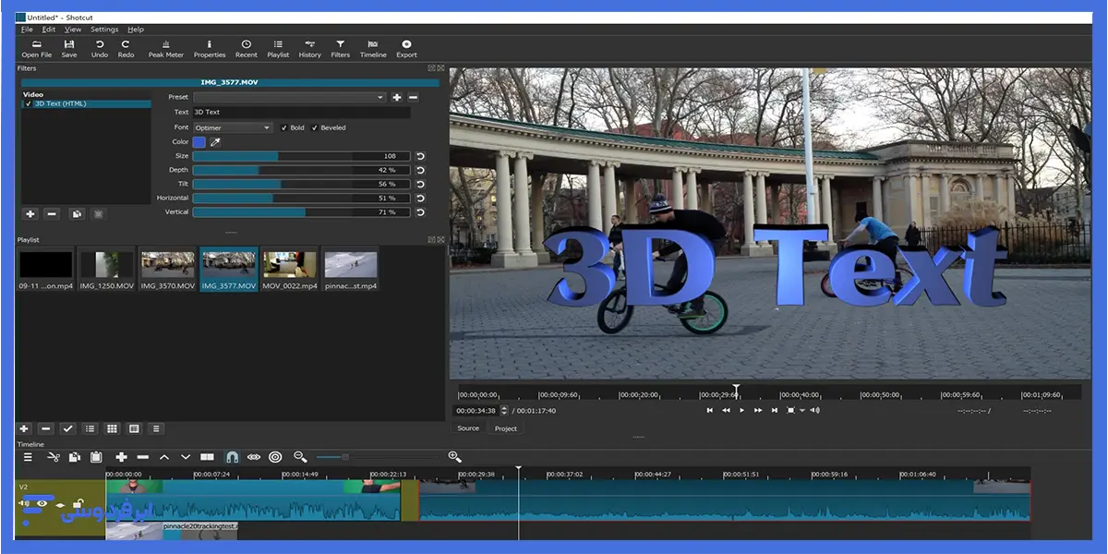Play the video in the player

[742, 410]
